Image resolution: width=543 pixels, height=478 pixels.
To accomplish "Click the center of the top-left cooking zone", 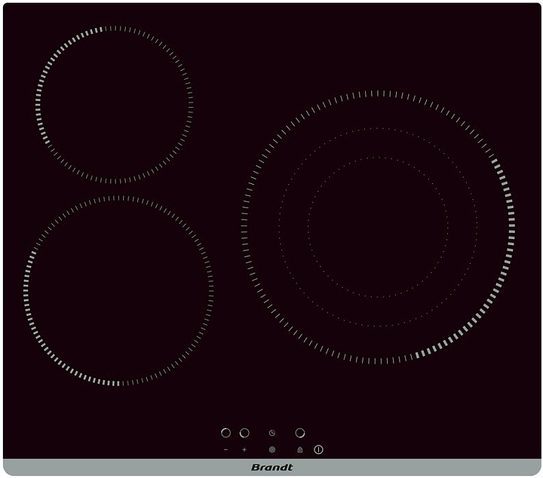I will point(114,105).
